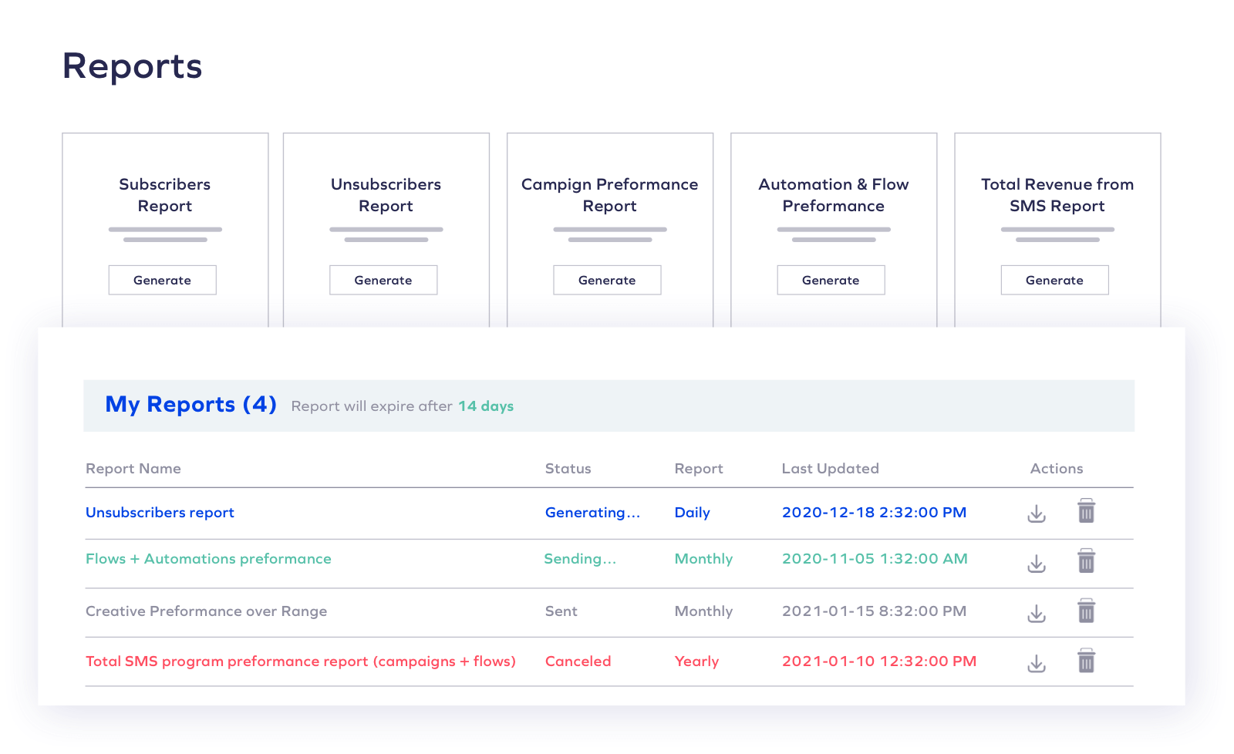Generate the Total Revenue from SMS Report
The height and width of the screenshot is (754, 1234).
[1054, 280]
